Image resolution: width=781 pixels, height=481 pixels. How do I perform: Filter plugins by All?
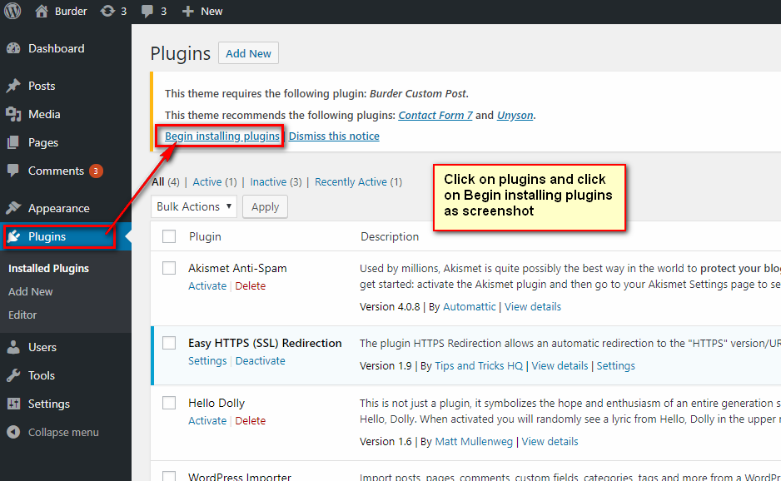pyautogui.click(x=158, y=181)
